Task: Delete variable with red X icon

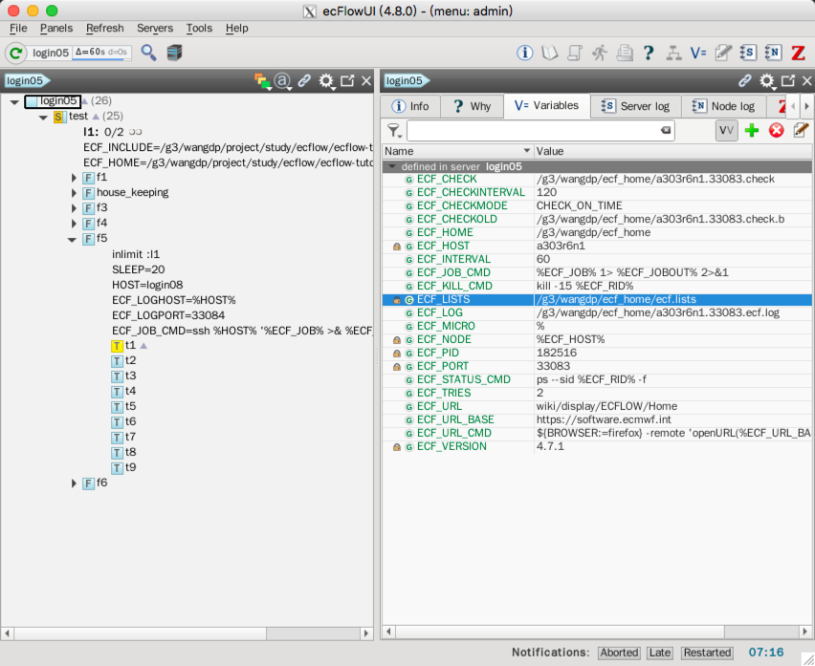Action: 776,130
